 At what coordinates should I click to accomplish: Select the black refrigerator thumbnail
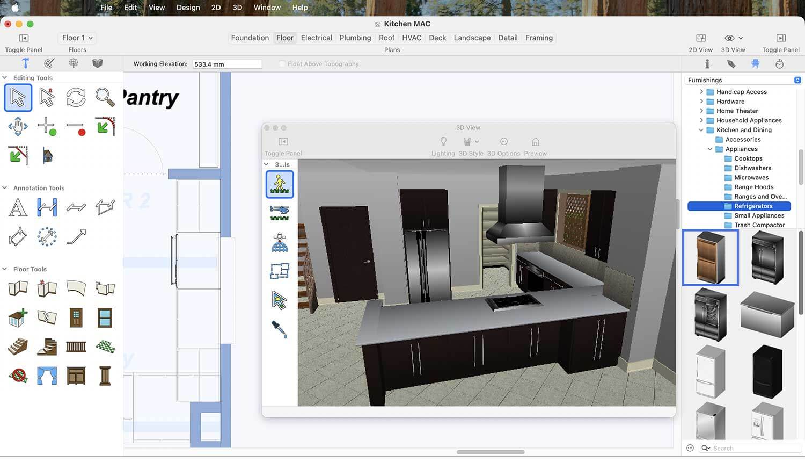(x=767, y=371)
